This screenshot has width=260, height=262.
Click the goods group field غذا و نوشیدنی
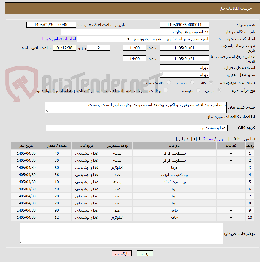[137, 128]
